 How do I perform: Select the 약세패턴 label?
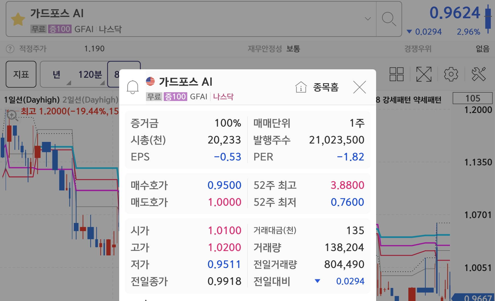tap(427, 100)
